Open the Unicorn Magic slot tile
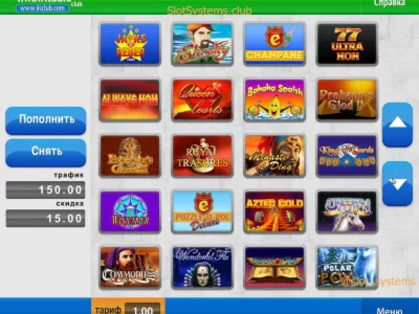 347,212
